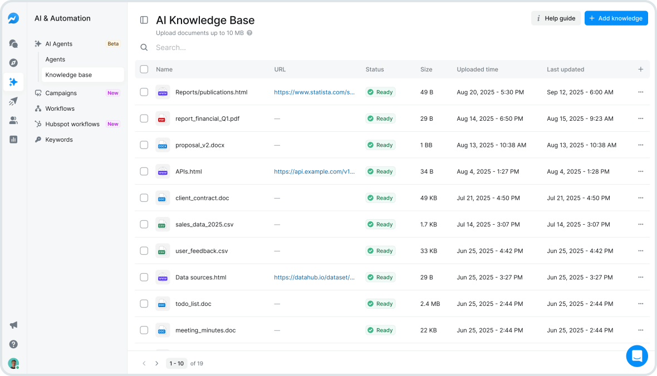The width and height of the screenshot is (657, 376).
Task: Open more options for meeting_minutes.doc
Action: 641,330
